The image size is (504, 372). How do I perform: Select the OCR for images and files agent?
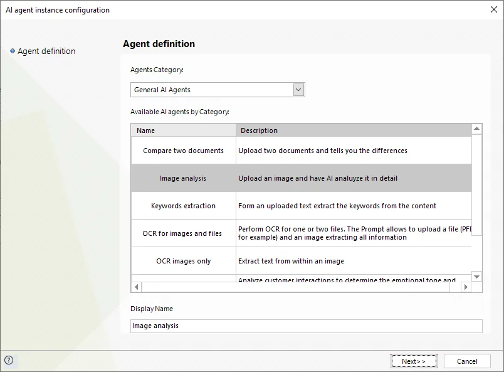183,233
